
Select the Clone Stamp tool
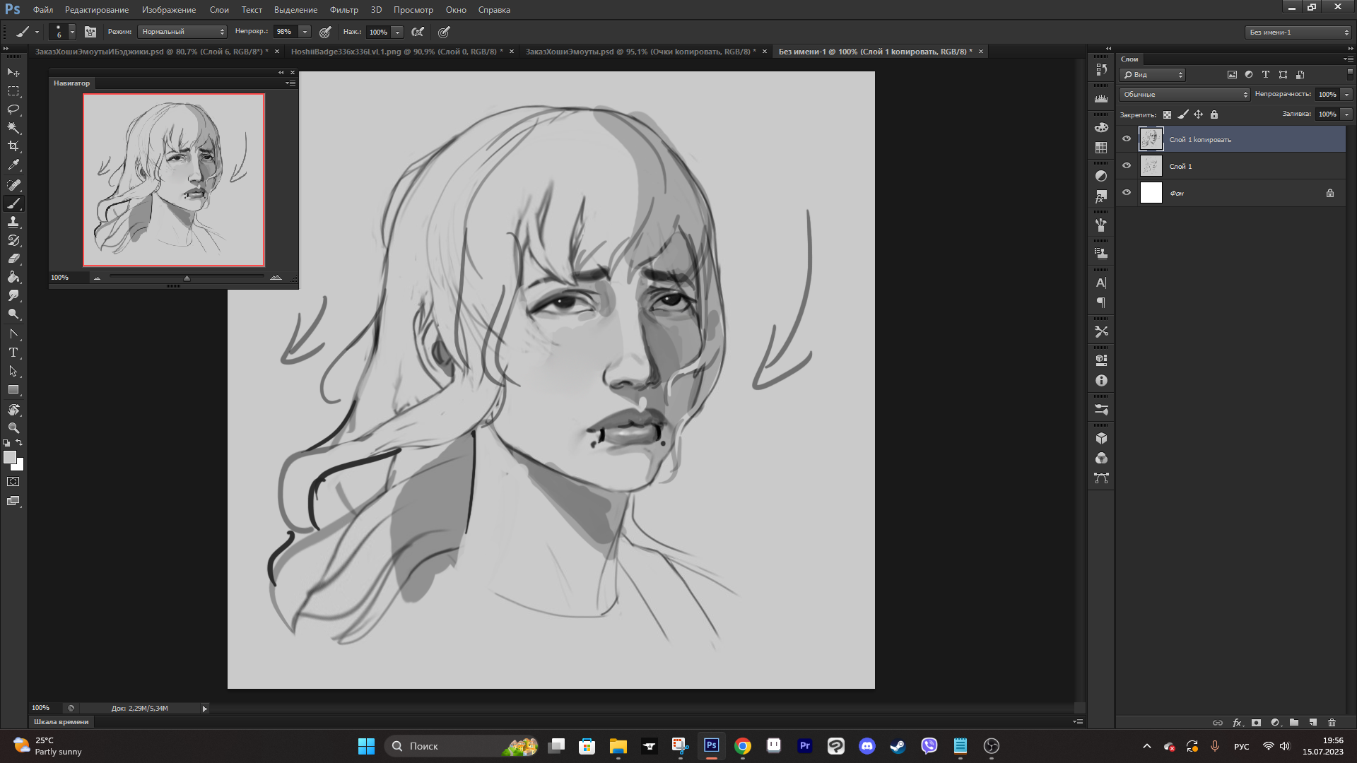coord(13,222)
